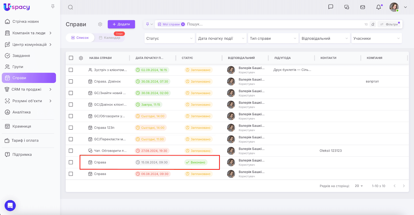Open the 'Тип справи' dropdown
Viewport: 414px width, 215px height.
[x=273, y=39]
